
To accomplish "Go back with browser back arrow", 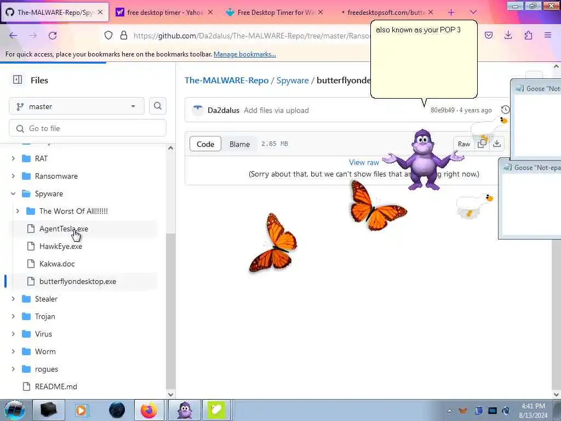I will pos(13,36).
